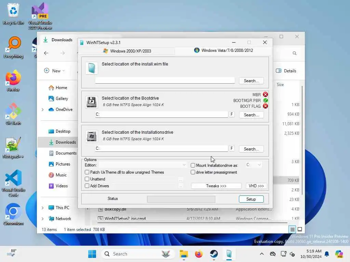Viewport: 350px width, 262px height.
Task: Enable Mount Installationdrive as checkbox
Action: tap(193, 165)
